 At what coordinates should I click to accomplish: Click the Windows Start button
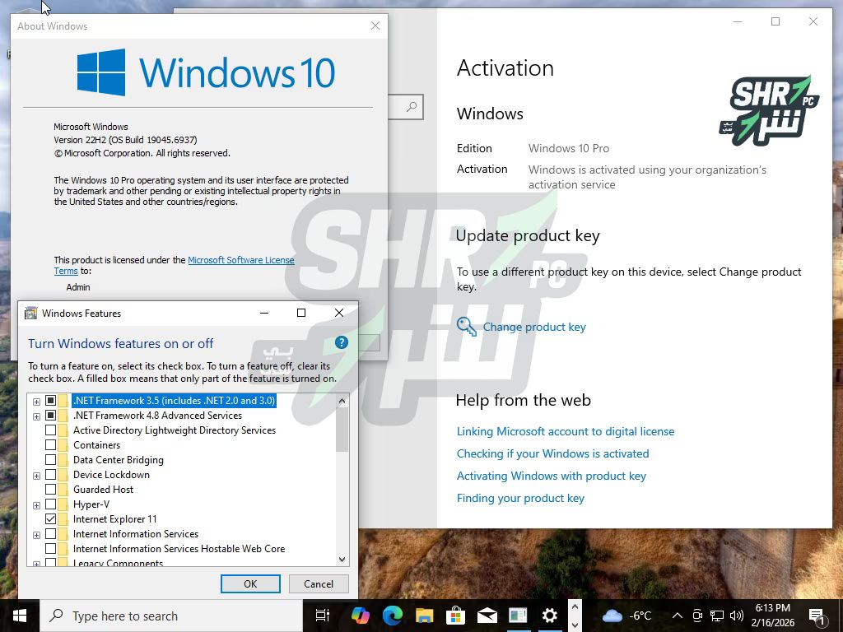[x=20, y=616]
